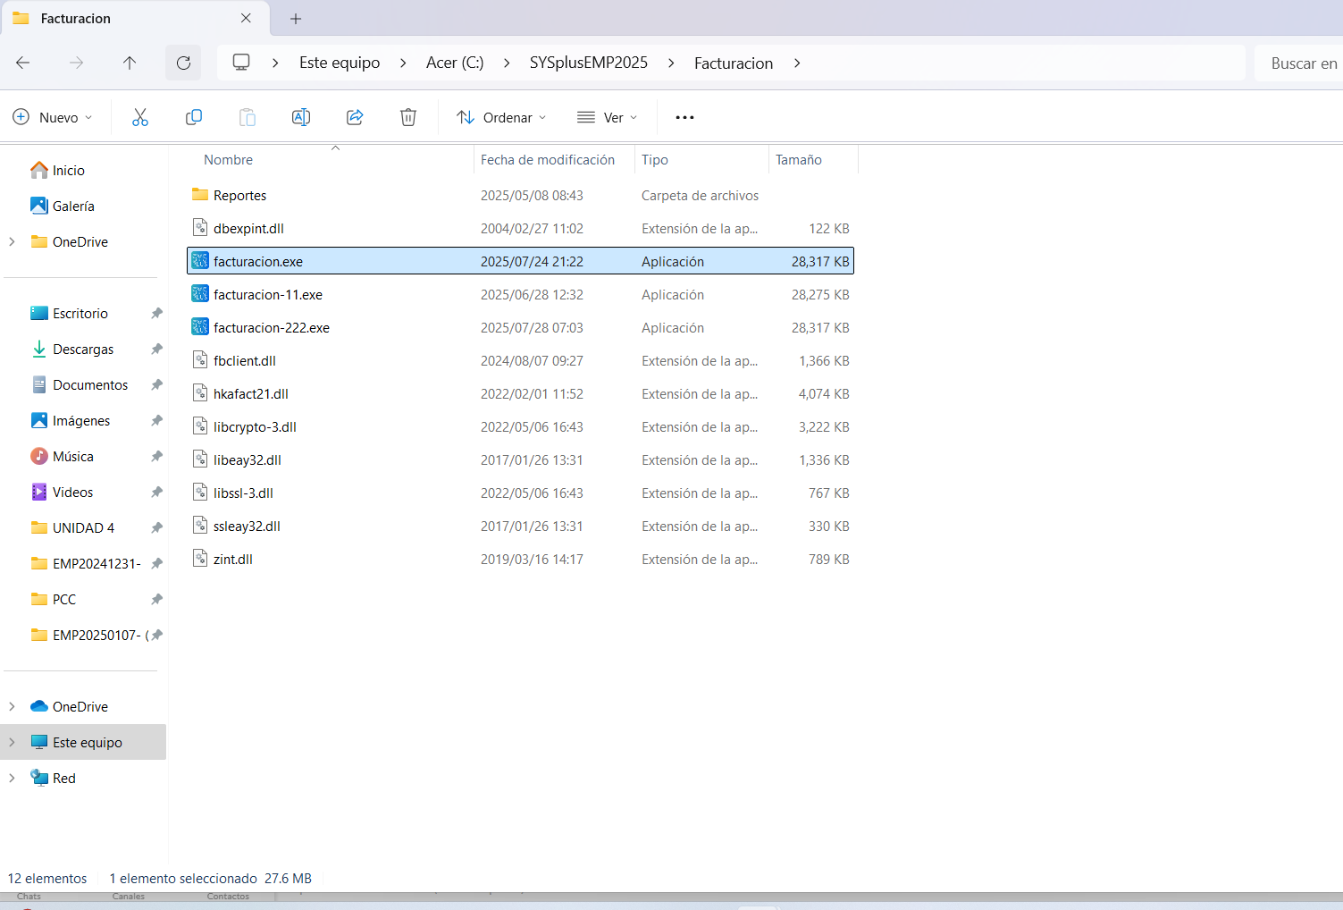This screenshot has width=1343, height=910.
Task: Open the Nuevo dropdown menu
Action: click(53, 117)
